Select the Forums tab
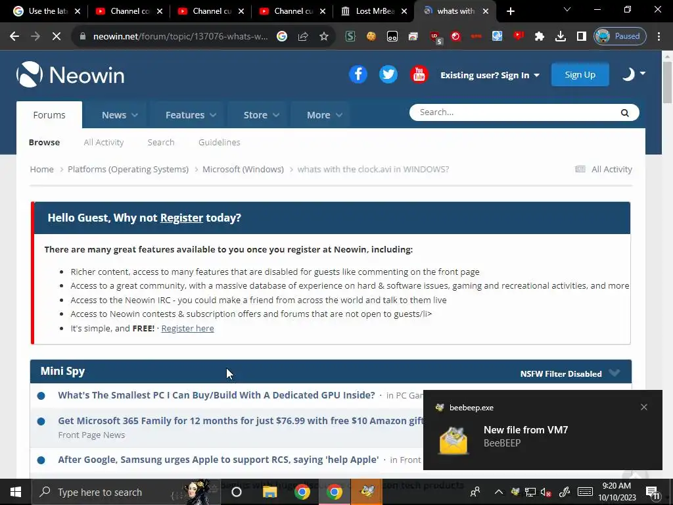This screenshot has height=505, width=673. pos(49,115)
